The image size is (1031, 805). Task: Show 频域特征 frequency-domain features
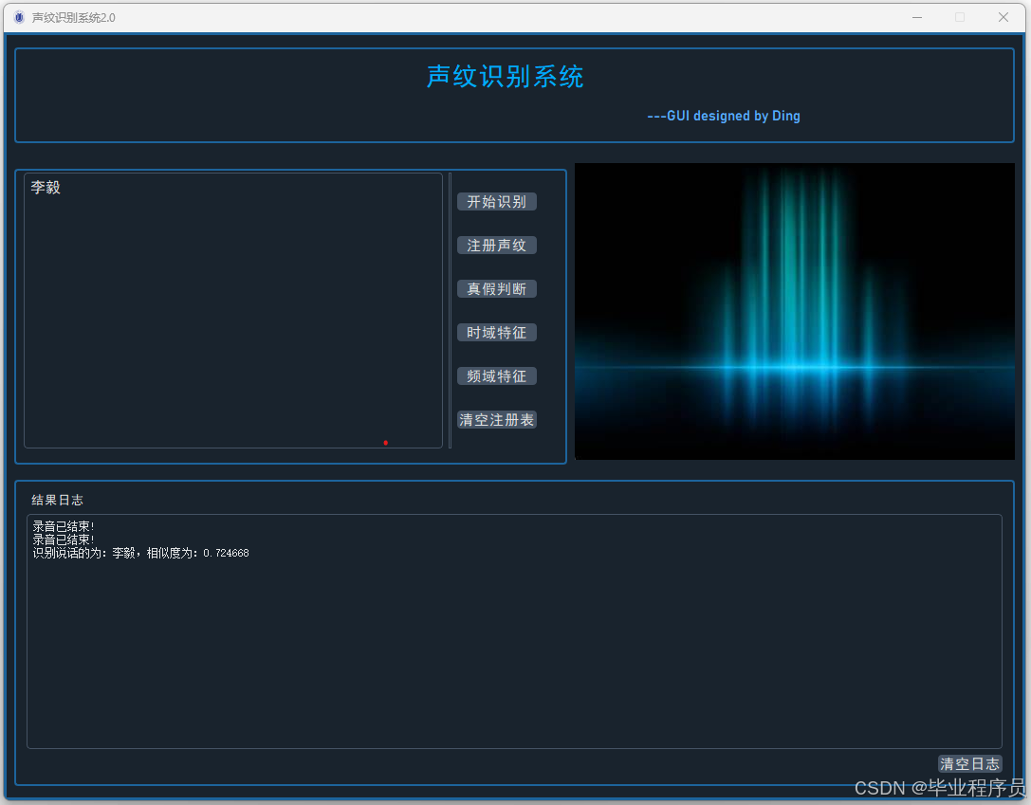pyautogui.click(x=496, y=375)
